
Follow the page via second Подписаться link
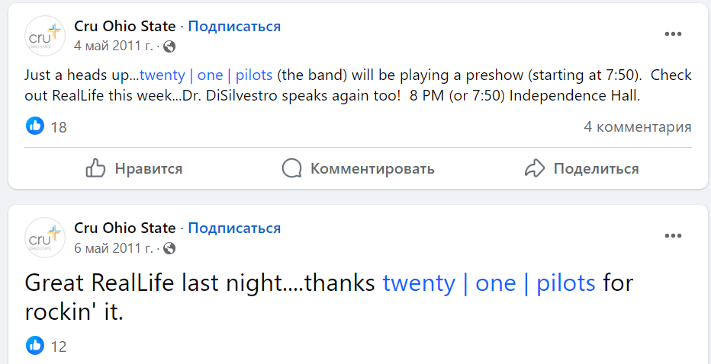click(x=234, y=228)
